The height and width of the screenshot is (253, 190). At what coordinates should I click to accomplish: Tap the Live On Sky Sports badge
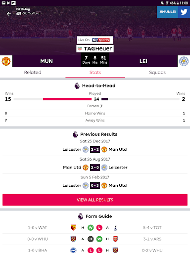pyautogui.click(x=95, y=40)
